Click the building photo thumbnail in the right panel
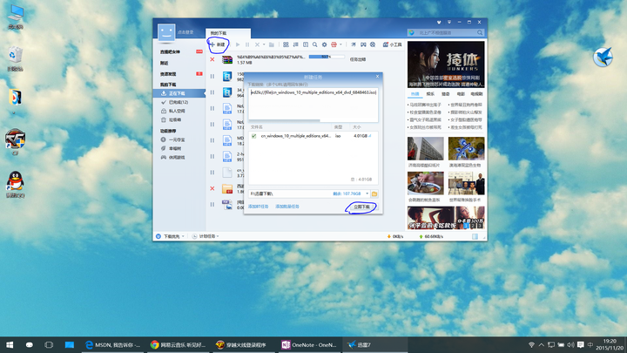This screenshot has height=353, width=627. (426, 148)
